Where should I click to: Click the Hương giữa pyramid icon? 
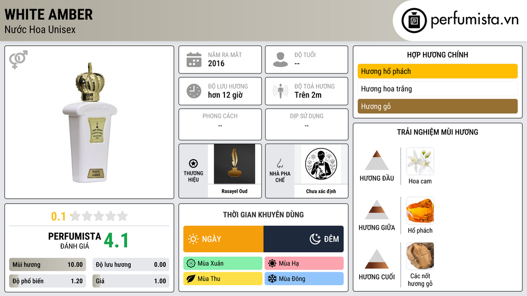tap(377, 210)
